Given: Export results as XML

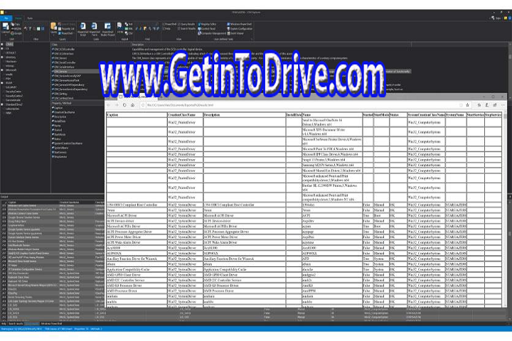Looking at the screenshot, I should pyautogui.click(x=129, y=28).
